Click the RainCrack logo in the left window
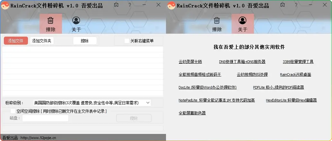Image resolution: width=332 pixels, height=141 pixels. point(5,5)
